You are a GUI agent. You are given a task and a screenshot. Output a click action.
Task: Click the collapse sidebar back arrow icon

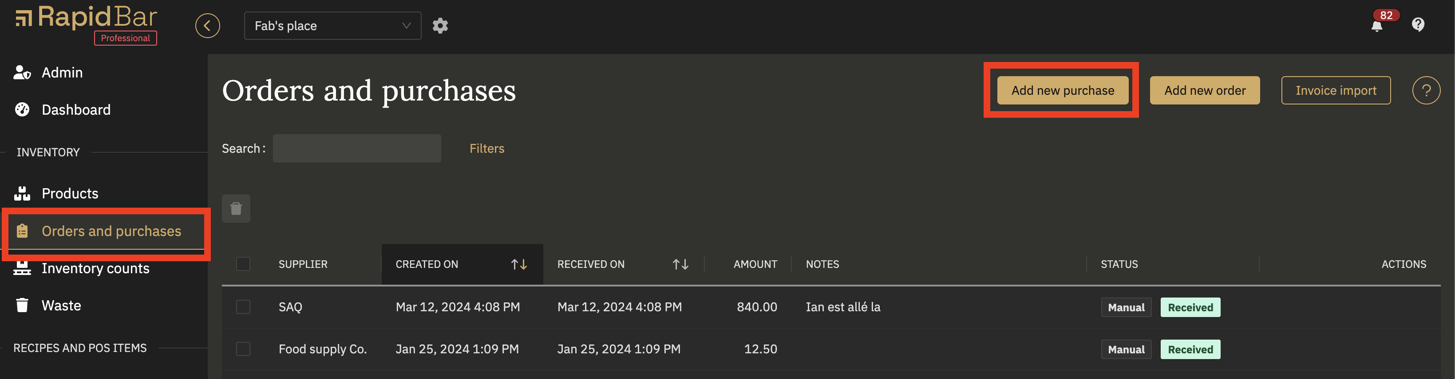207,26
